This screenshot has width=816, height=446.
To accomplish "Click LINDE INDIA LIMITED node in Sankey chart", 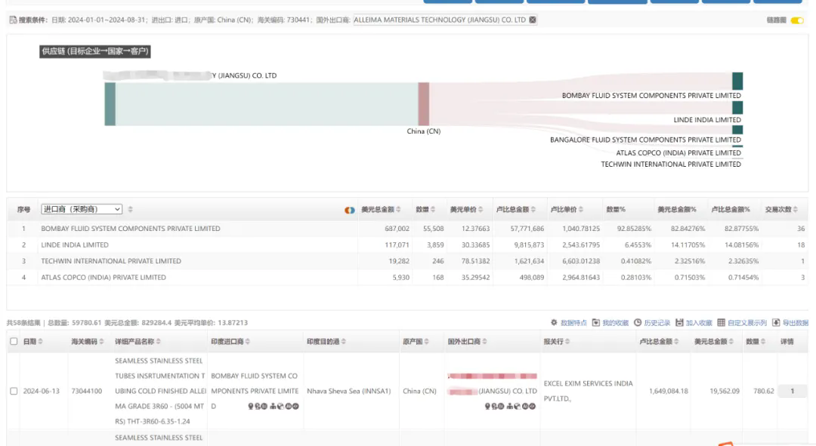I will pyautogui.click(x=737, y=108).
